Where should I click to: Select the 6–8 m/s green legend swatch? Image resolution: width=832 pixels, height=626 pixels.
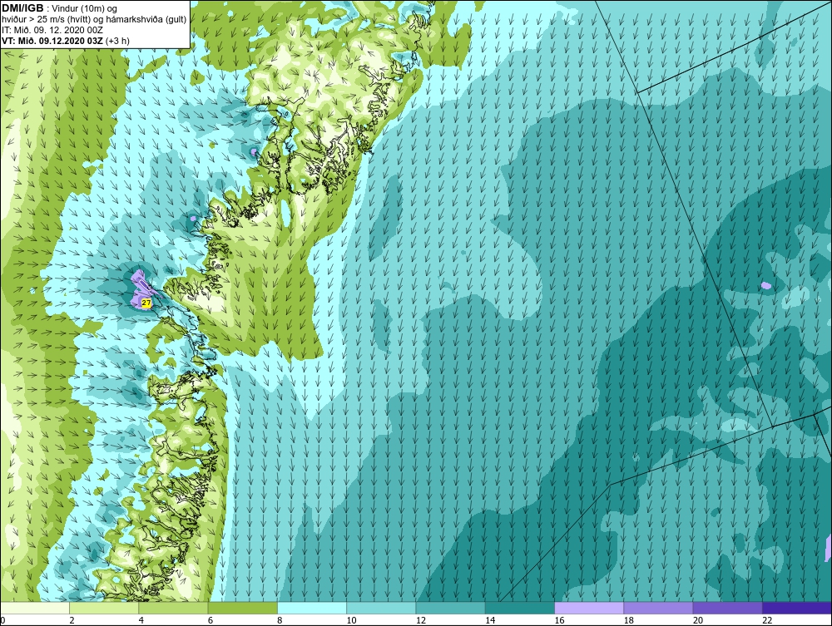[x=243, y=608]
